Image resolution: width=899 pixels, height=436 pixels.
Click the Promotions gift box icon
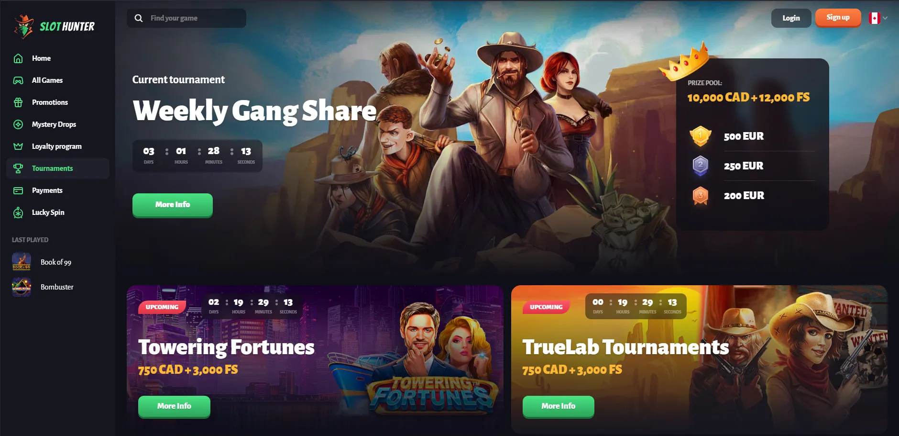18,102
